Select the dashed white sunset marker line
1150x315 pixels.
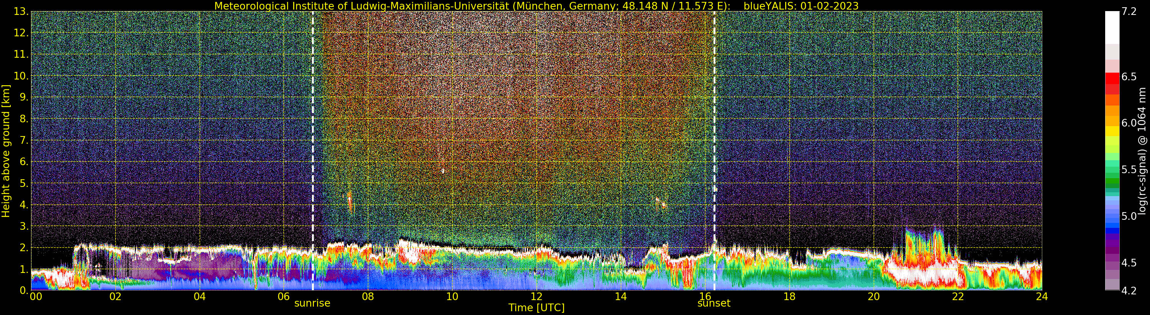(x=714, y=151)
